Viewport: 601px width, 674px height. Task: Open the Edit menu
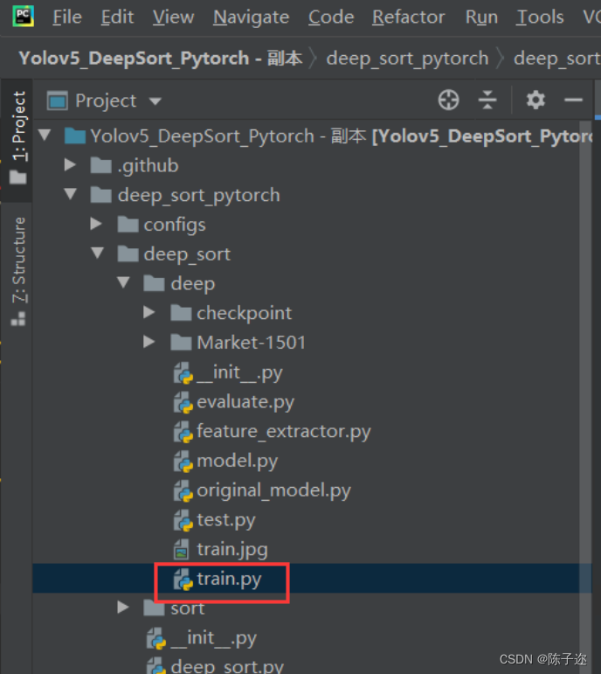117,17
